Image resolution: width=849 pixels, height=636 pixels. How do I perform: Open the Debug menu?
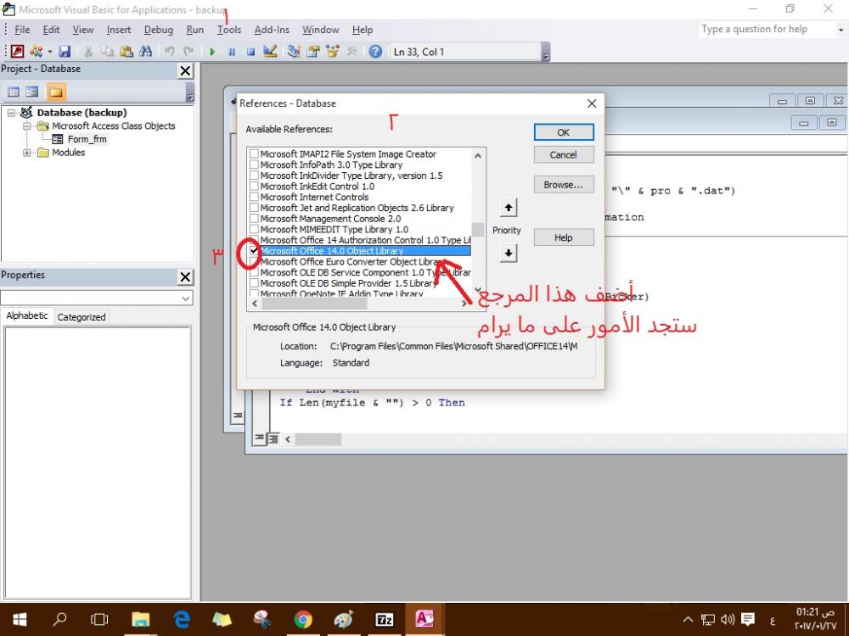pos(159,30)
